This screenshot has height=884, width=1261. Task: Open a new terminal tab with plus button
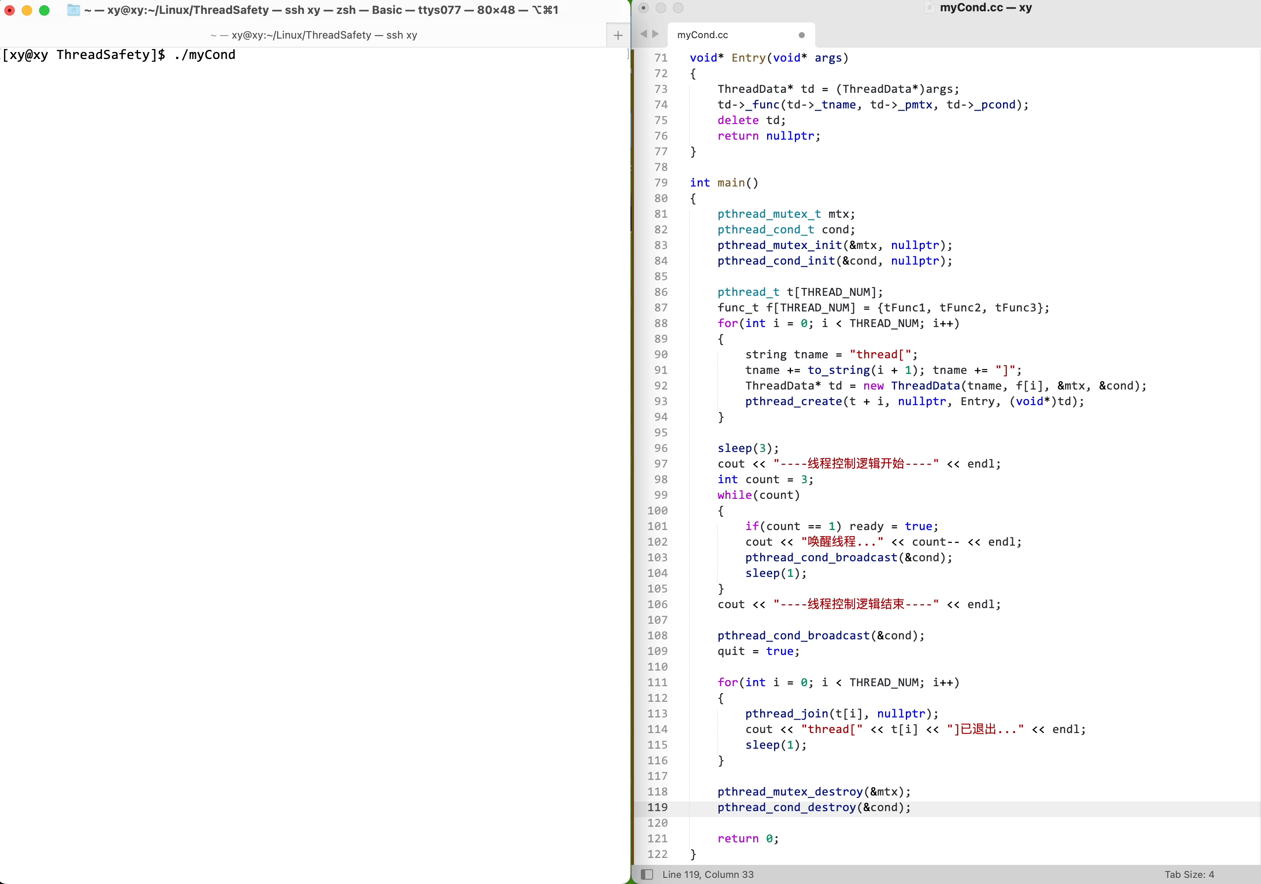(618, 35)
